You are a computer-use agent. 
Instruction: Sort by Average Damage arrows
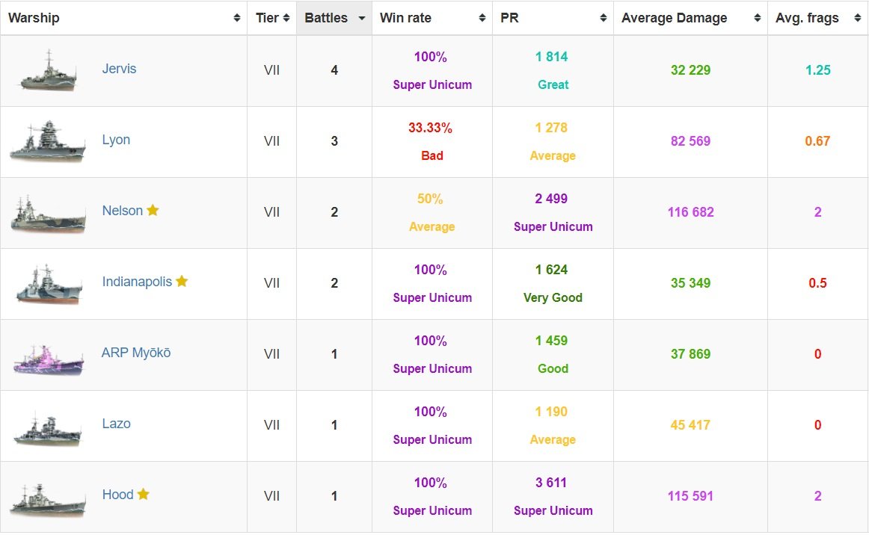click(757, 18)
